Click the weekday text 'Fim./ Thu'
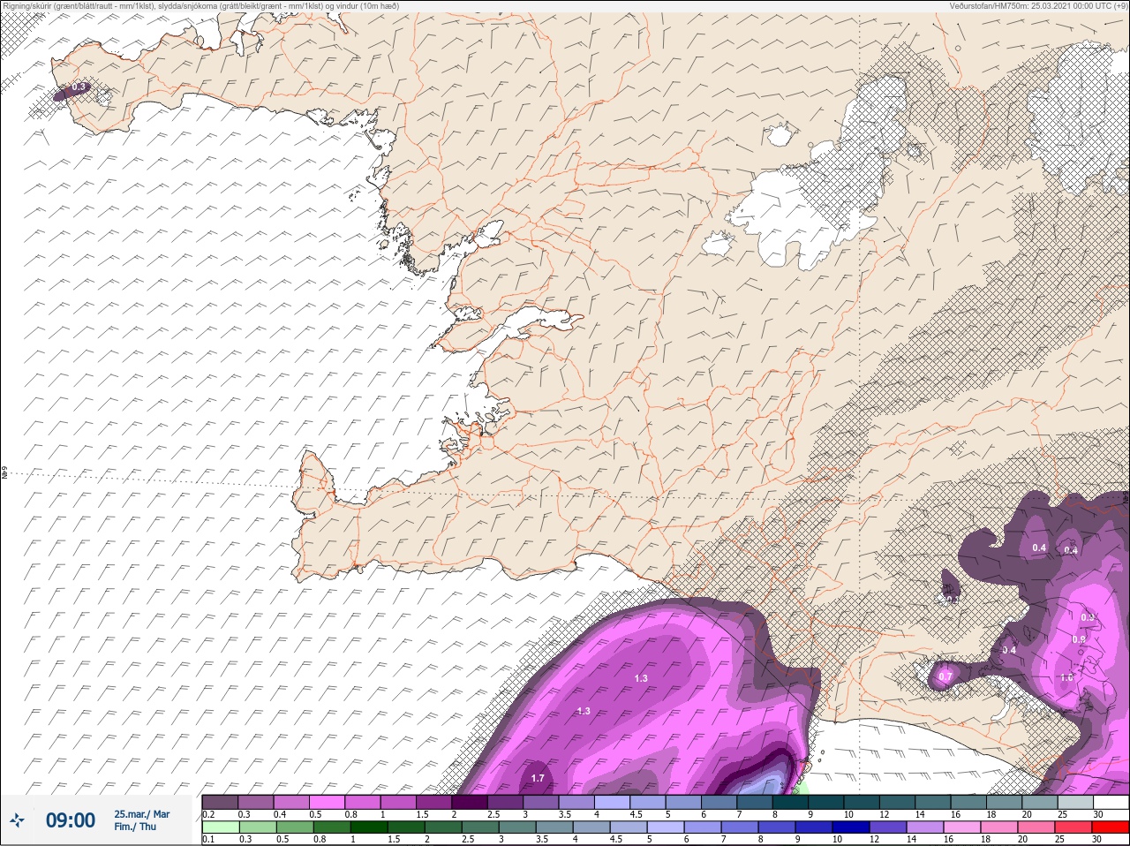 click(x=135, y=827)
